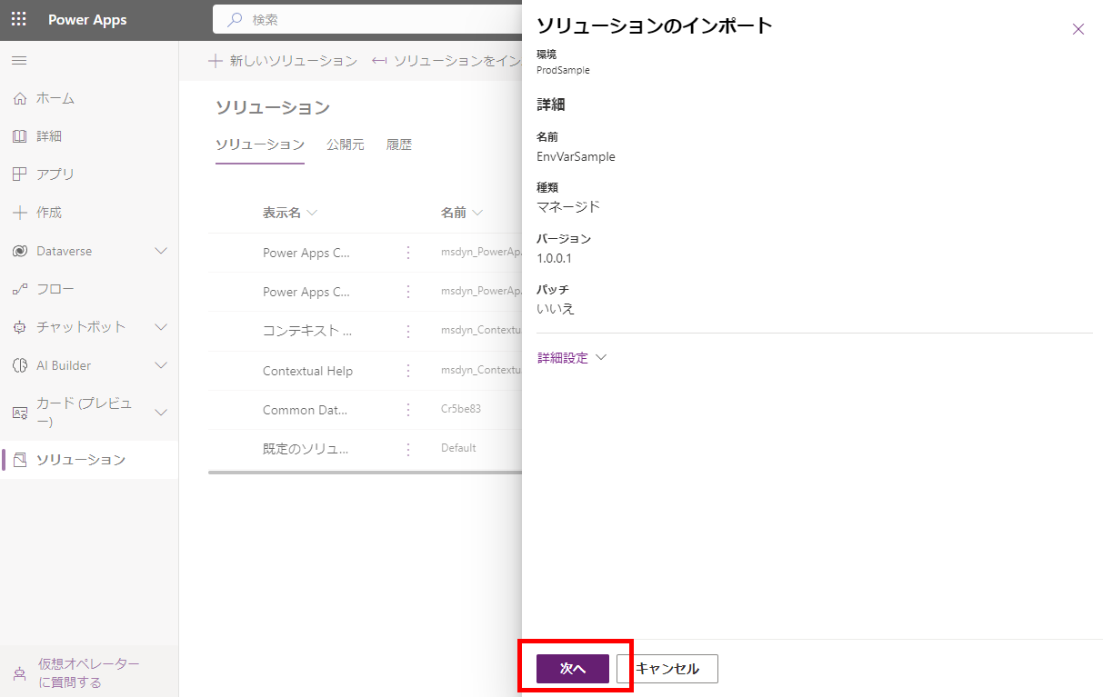
Task: Click the キャンセル button
Action: (x=667, y=669)
